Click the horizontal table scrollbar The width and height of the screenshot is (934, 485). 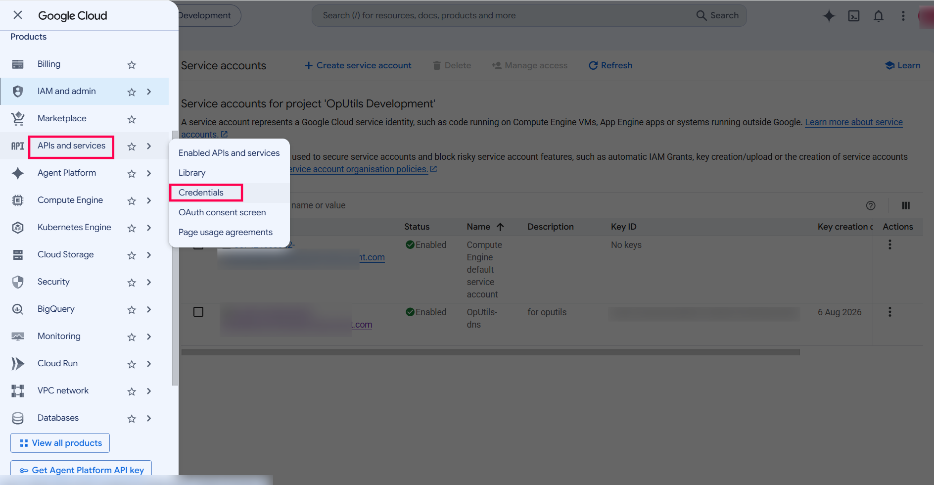(x=491, y=352)
